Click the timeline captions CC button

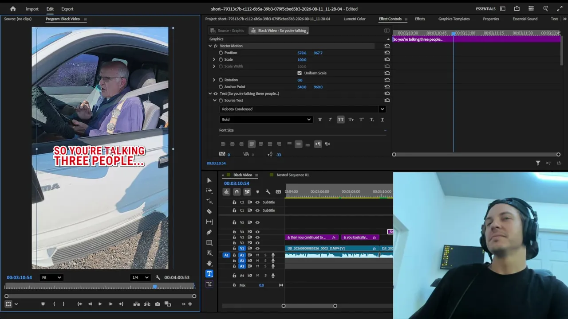278,192
